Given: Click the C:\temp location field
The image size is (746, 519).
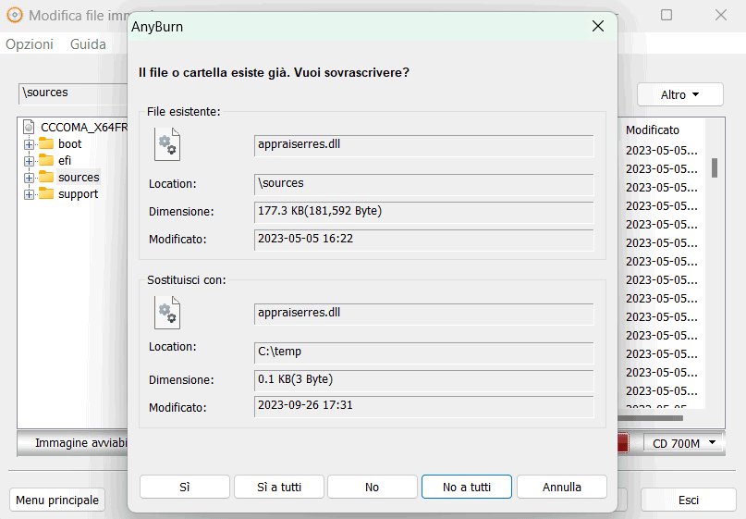Looking at the screenshot, I should [x=424, y=352].
